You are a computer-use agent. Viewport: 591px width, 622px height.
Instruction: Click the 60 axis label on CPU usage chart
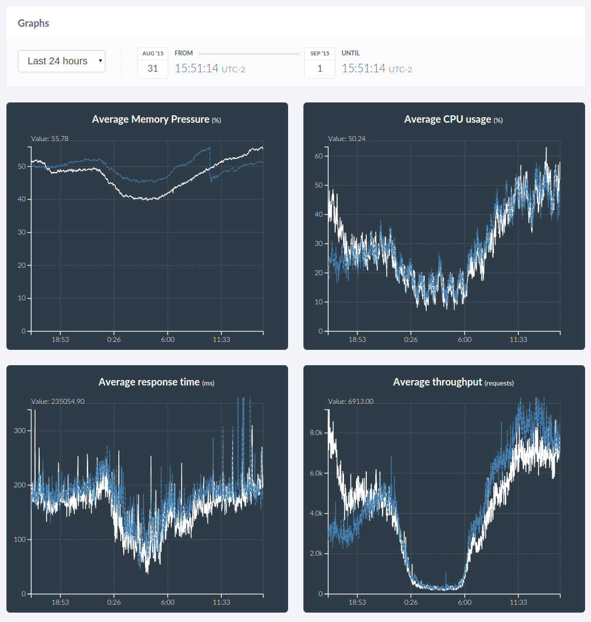[x=319, y=156]
